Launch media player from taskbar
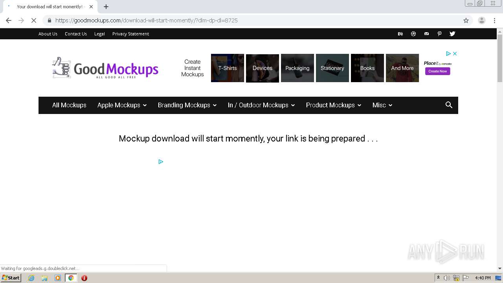 pyautogui.click(x=58, y=278)
